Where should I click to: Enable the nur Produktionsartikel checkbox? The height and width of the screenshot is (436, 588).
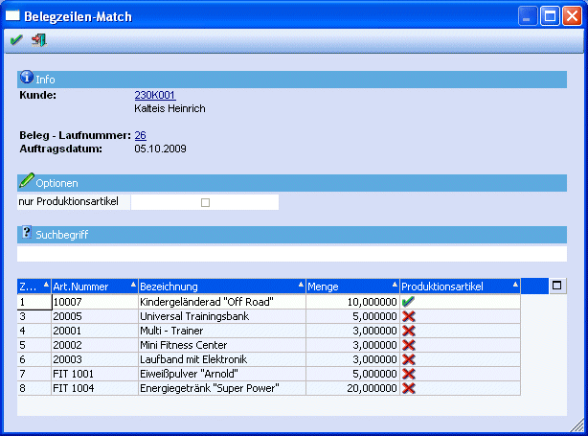pyautogui.click(x=205, y=202)
